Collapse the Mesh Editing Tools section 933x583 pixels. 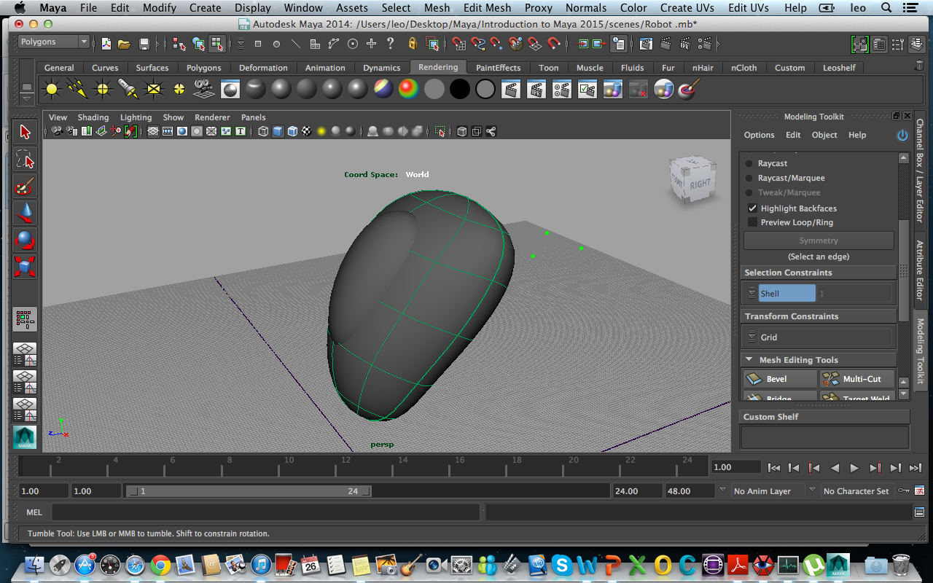pyautogui.click(x=749, y=360)
